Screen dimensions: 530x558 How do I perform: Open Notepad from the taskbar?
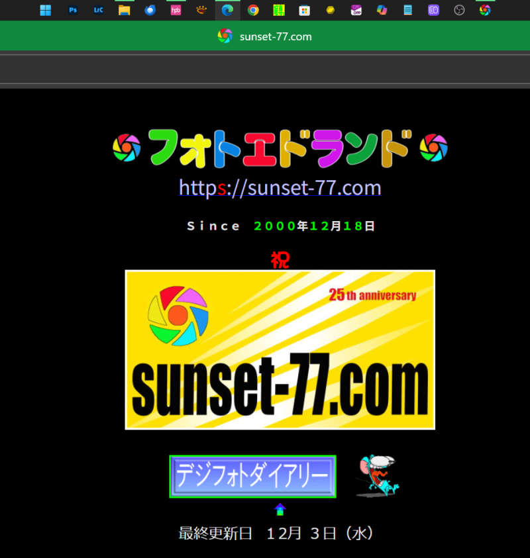coord(408,10)
